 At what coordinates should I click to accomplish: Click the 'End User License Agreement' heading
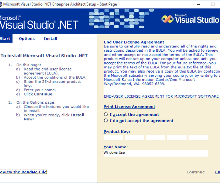click(x=134, y=42)
